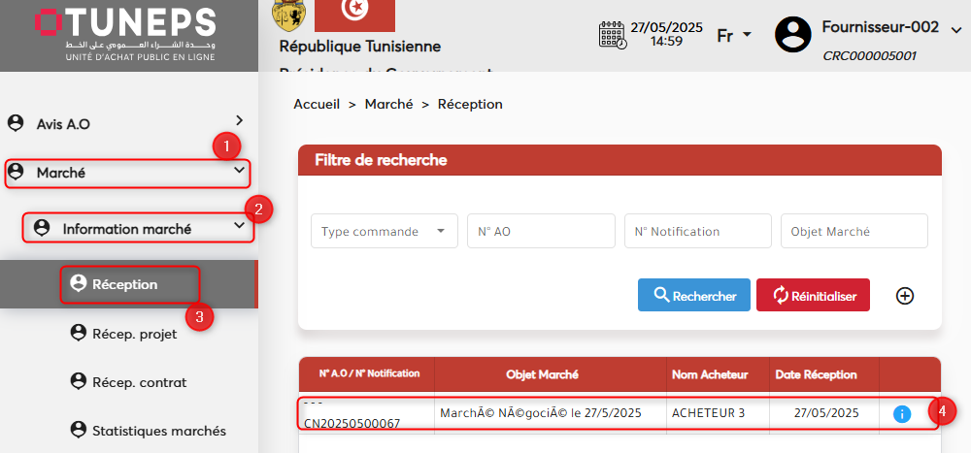This screenshot has height=453, width=971.
Task: Click the Statistiques marchés sidebar icon
Action: (79, 430)
